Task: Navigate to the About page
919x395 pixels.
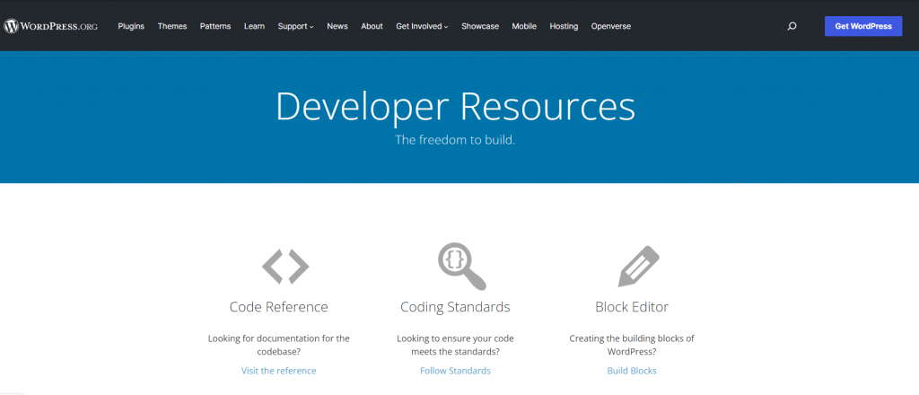Action: [x=372, y=26]
